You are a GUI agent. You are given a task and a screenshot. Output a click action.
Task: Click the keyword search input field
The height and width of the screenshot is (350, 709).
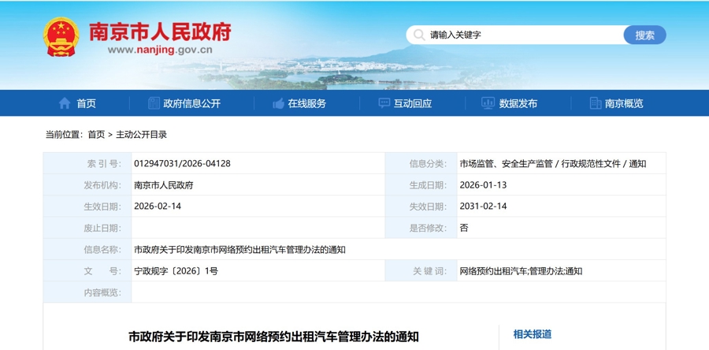click(520, 35)
